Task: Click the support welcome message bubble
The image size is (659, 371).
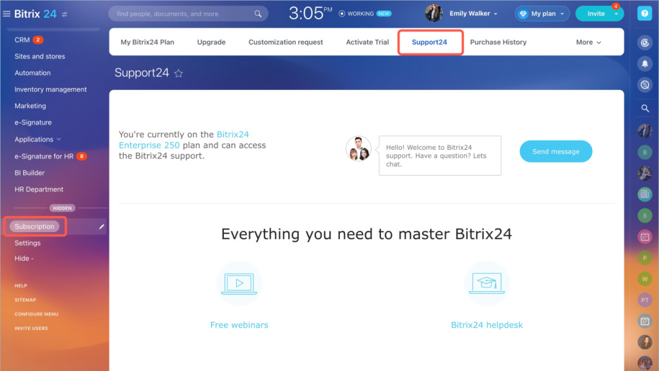Action: click(x=440, y=156)
